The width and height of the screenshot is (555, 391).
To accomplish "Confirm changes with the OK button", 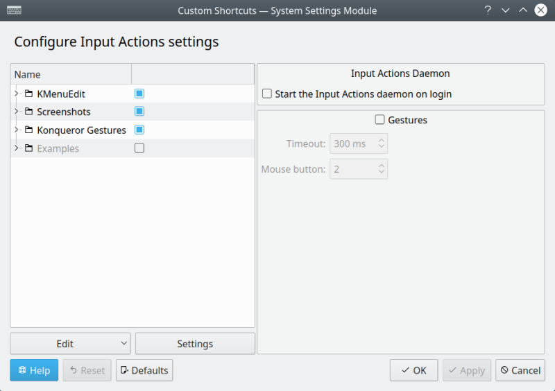I will tap(413, 370).
